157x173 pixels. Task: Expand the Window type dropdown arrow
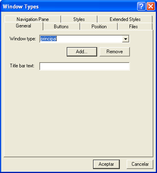click(125, 39)
